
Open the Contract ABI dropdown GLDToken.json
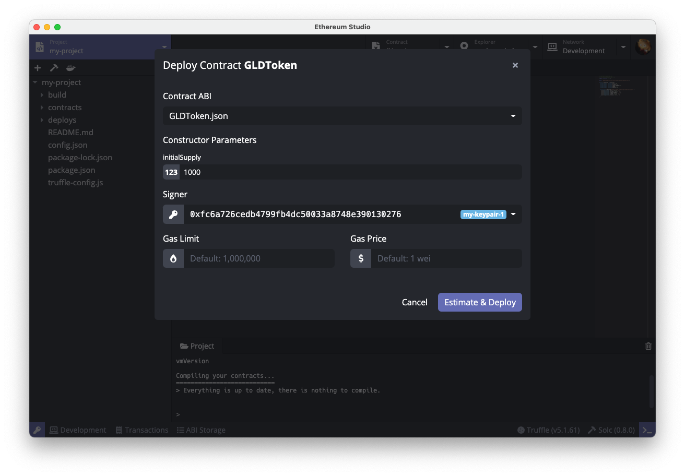(x=342, y=116)
